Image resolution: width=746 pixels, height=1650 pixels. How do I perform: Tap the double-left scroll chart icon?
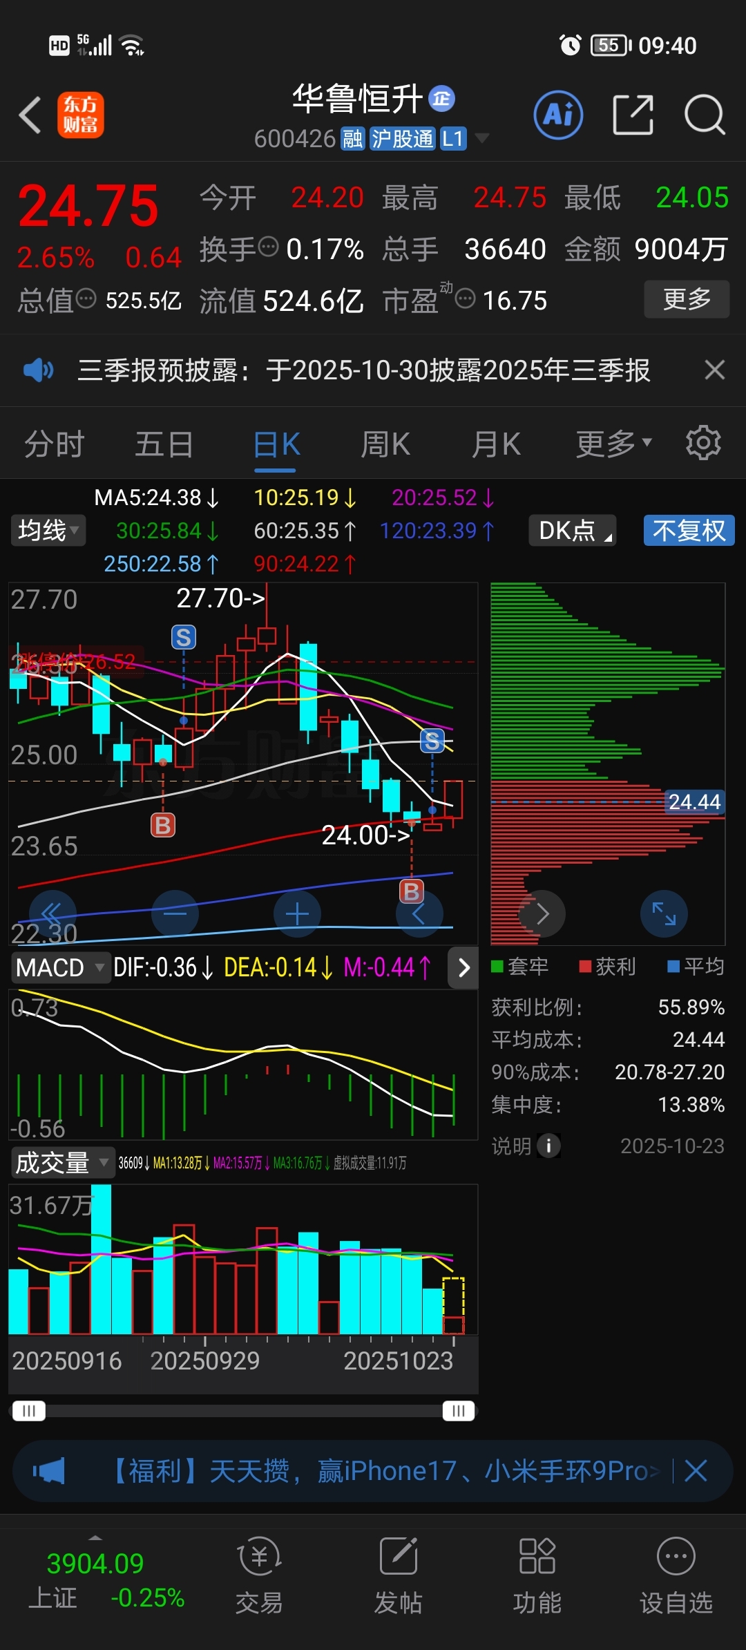(x=52, y=913)
